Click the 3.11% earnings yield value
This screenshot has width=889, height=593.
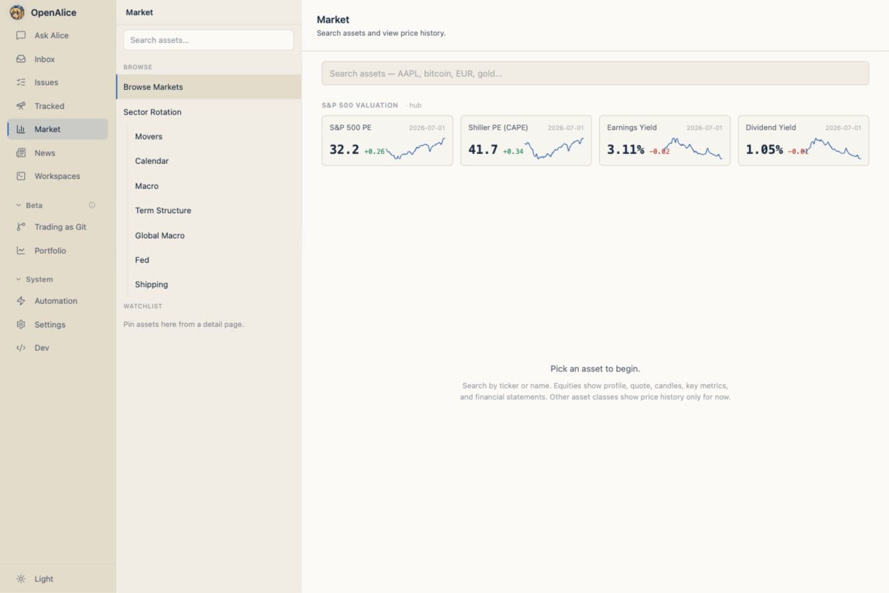click(x=625, y=149)
